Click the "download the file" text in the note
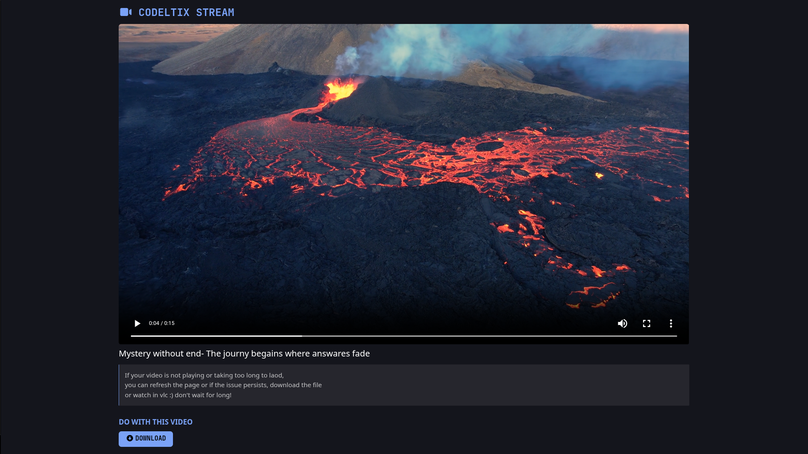The width and height of the screenshot is (808, 454). pyautogui.click(x=295, y=385)
